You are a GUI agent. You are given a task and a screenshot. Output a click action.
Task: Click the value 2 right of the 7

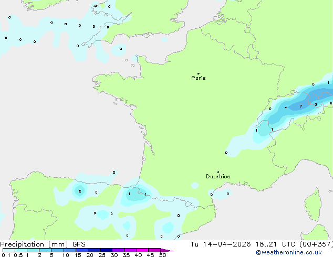316,104
